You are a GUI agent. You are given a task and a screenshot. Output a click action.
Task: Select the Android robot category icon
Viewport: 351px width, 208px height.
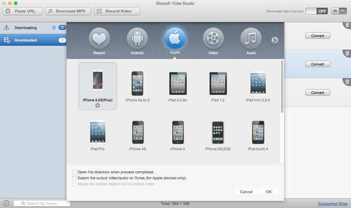pyautogui.click(x=137, y=39)
